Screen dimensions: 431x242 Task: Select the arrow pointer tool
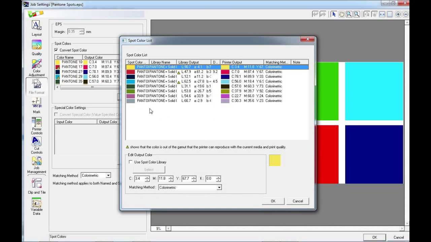[334, 14]
